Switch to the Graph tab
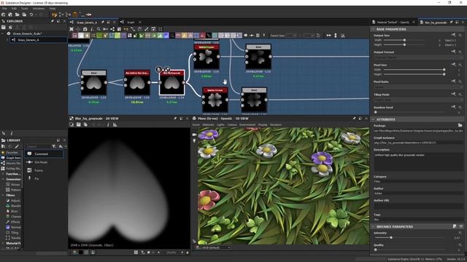The height and width of the screenshot is (262, 467). click(131, 23)
